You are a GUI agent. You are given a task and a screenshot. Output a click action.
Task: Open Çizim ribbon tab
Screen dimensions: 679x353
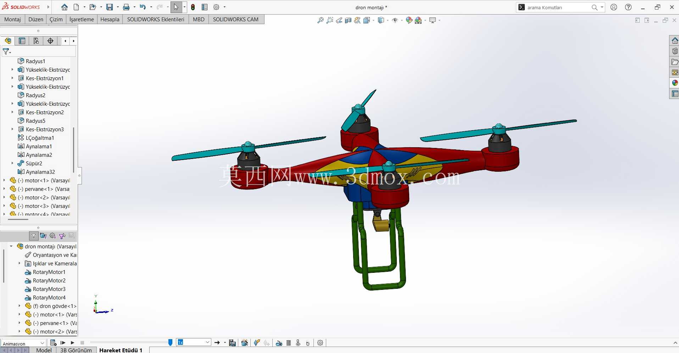coord(56,20)
